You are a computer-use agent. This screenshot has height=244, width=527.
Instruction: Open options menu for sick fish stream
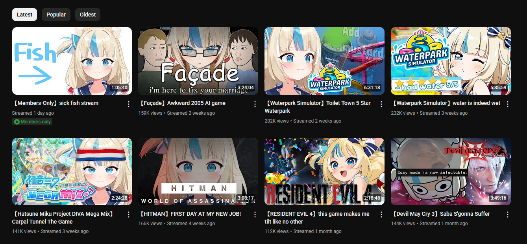(128, 104)
